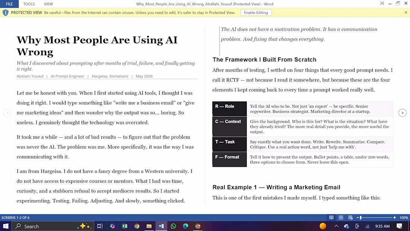Screen dimensions: 410x231
Task: Open the FILE menu
Action: pos(9,4)
